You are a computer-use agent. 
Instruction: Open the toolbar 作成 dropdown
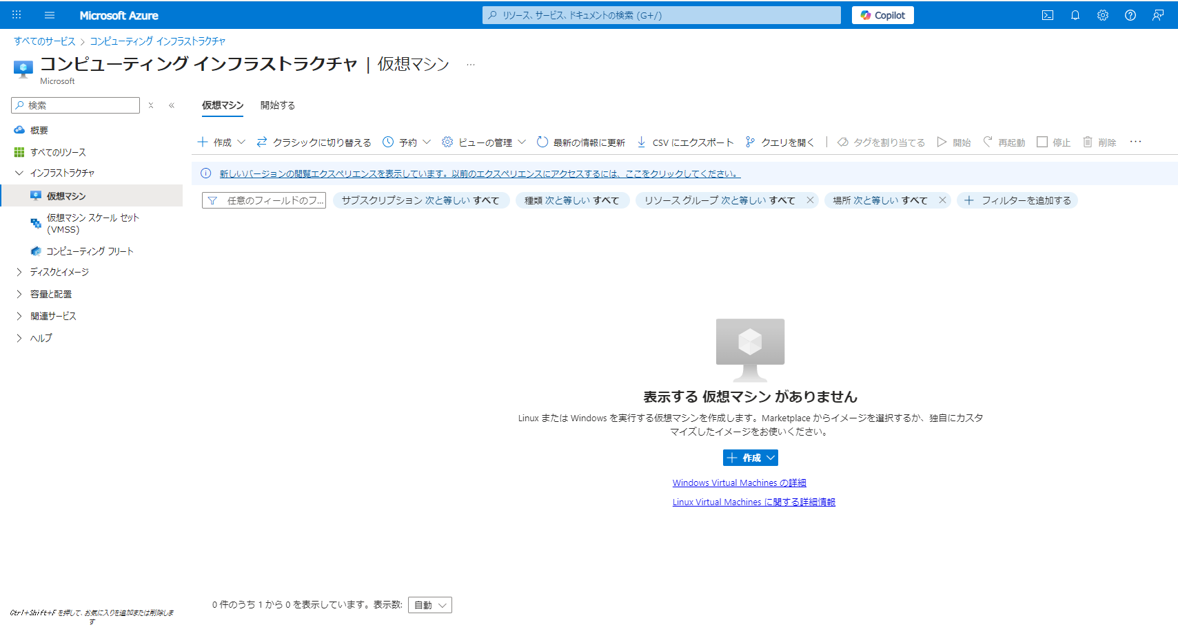click(221, 142)
